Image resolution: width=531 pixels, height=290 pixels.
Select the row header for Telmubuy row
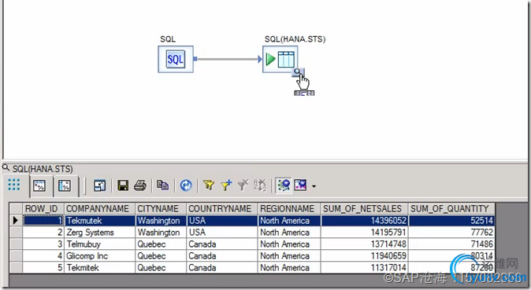tap(16, 244)
